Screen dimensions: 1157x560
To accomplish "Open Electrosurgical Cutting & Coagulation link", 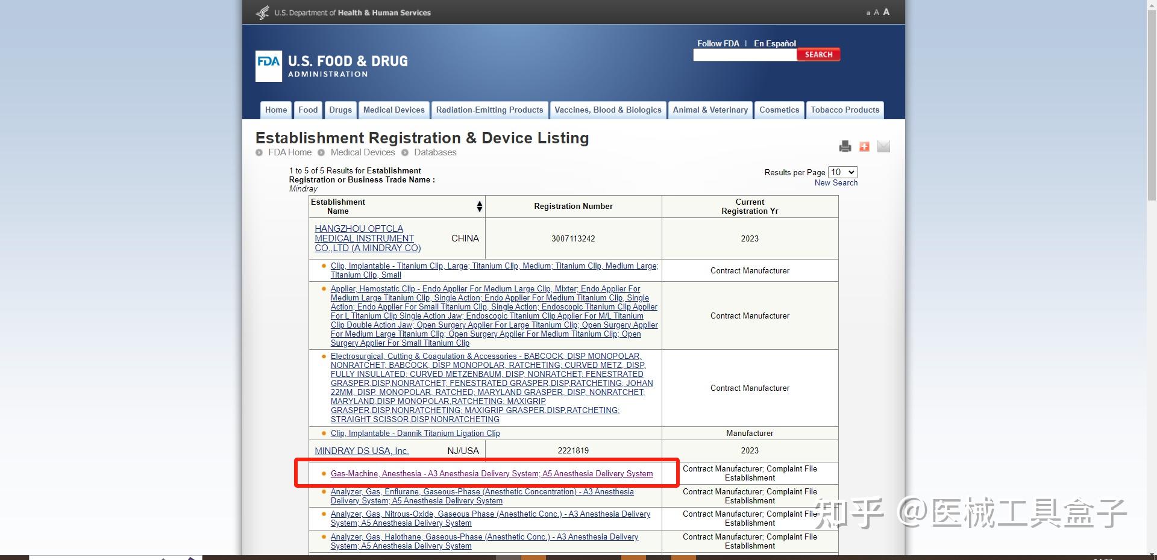I will click(492, 388).
